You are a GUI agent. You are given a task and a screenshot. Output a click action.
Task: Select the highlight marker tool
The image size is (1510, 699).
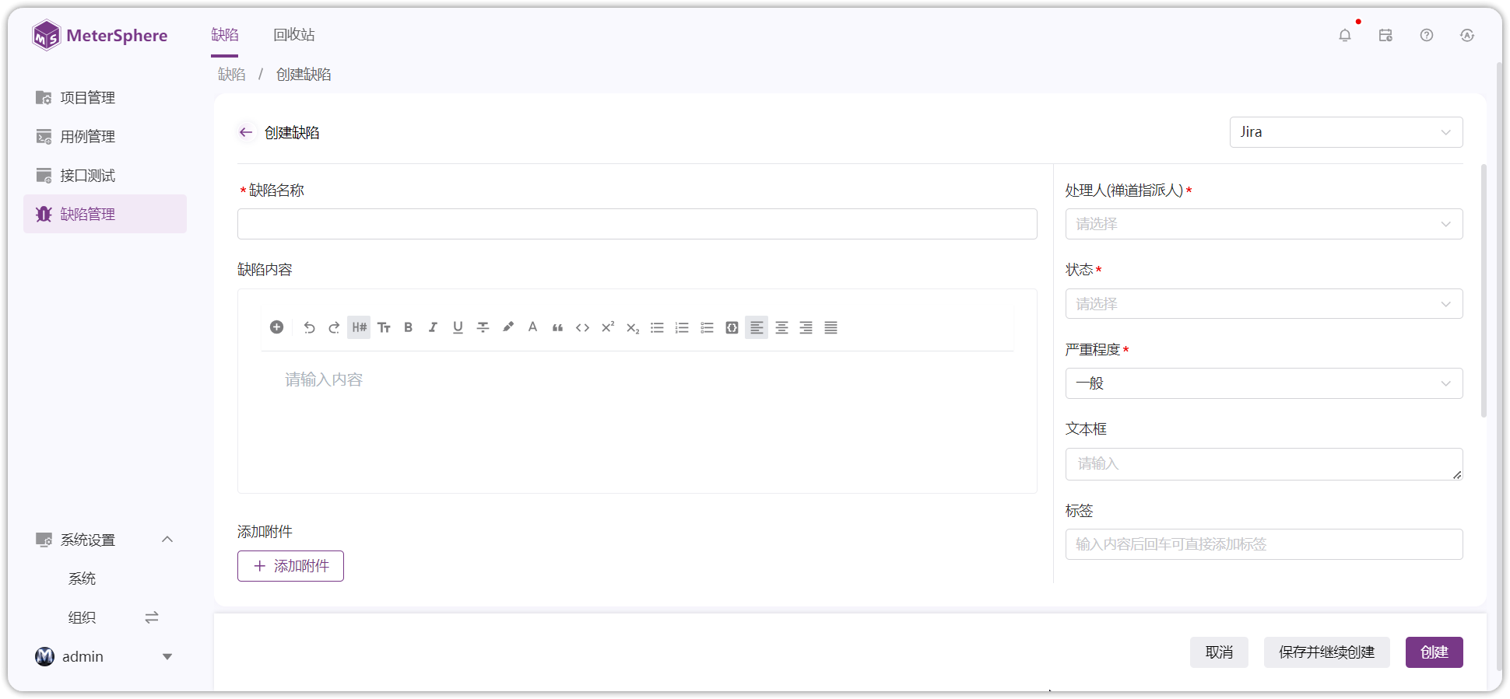coord(507,327)
